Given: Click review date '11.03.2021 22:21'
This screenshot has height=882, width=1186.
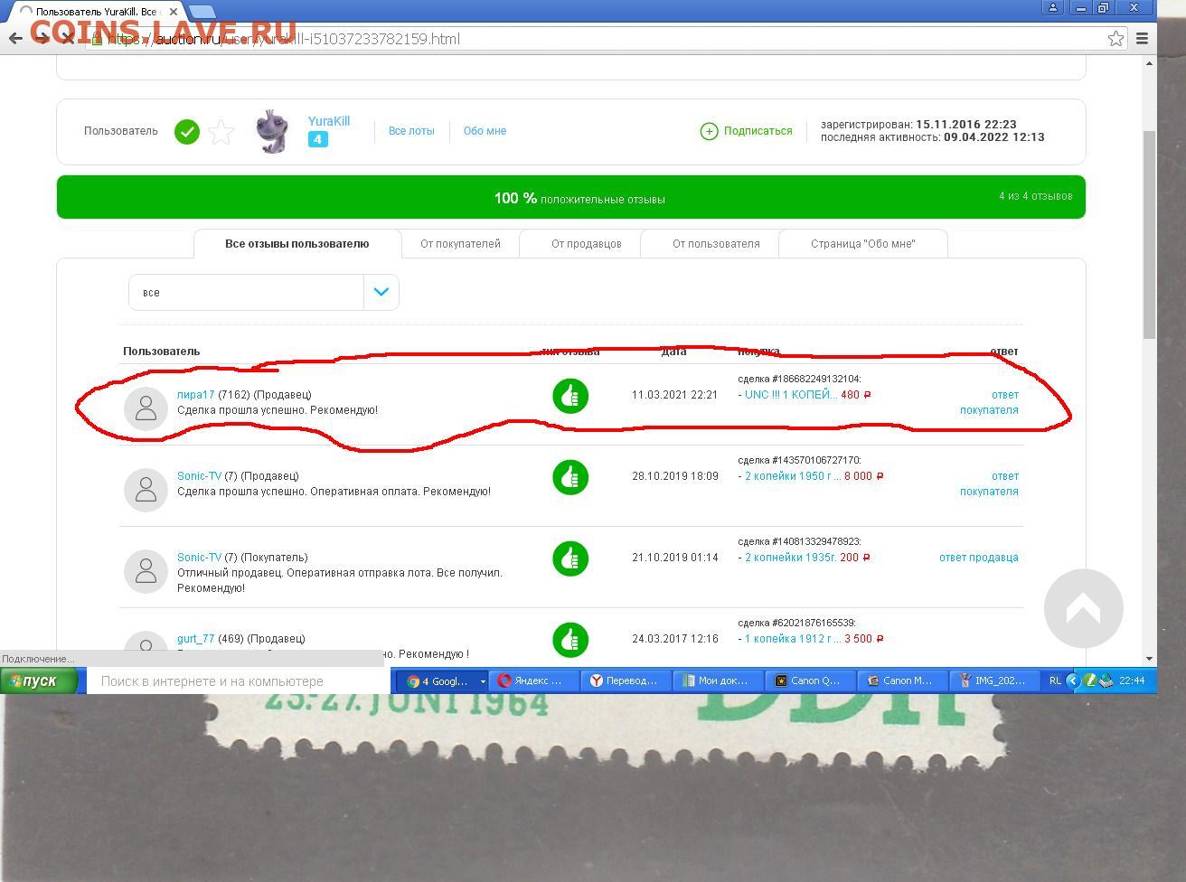Looking at the screenshot, I should pyautogui.click(x=674, y=395).
